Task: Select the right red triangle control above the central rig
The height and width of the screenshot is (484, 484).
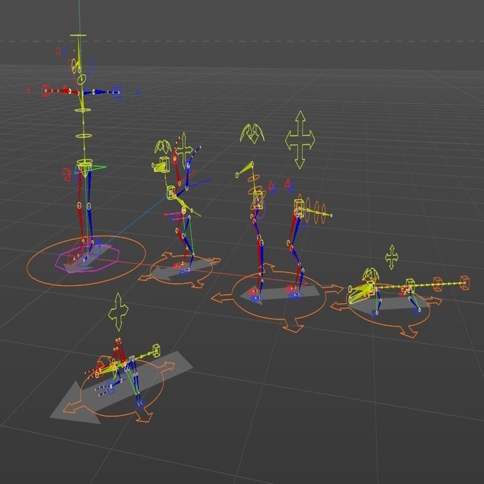Action: (288, 184)
